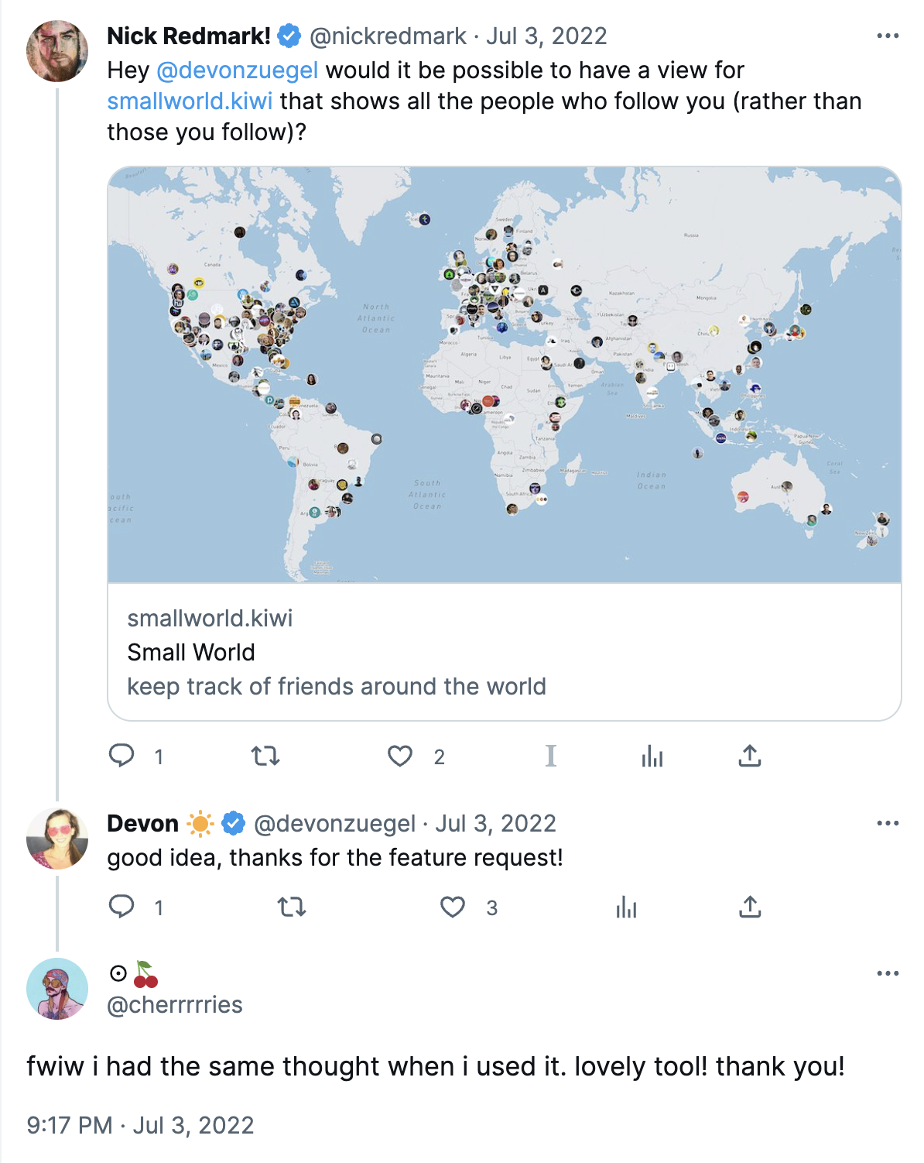Like Nick Redmark's tweet
The height and width of the screenshot is (1163, 924).
[402, 756]
